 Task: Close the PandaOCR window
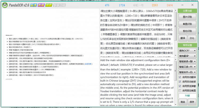192,5
